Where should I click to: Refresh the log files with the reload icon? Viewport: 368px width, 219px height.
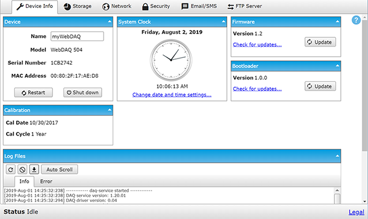coord(11,170)
